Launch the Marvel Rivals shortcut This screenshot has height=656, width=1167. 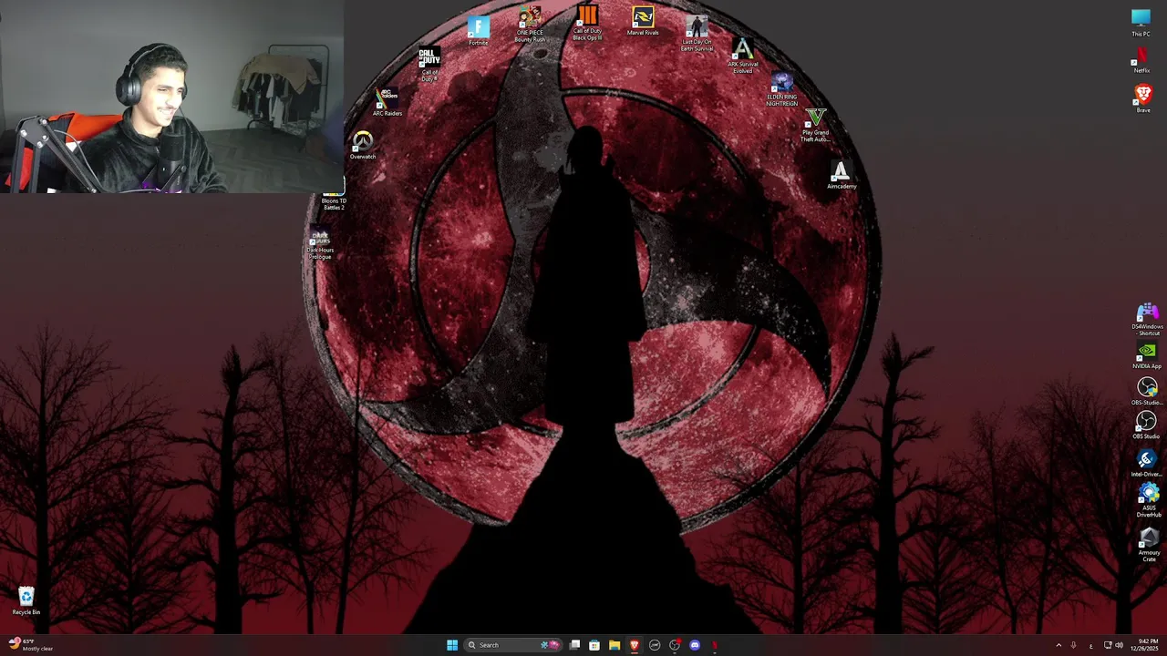pyautogui.click(x=643, y=22)
